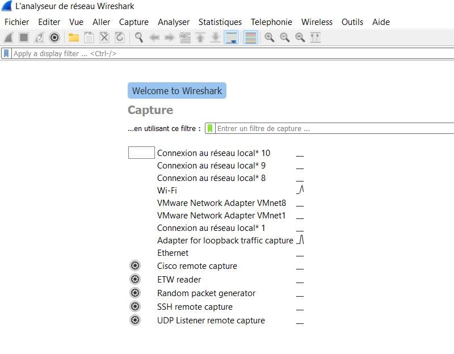Select the Wi-Fi interface
This screenshot has width=454, height=354.
click(x=167, y=191)
